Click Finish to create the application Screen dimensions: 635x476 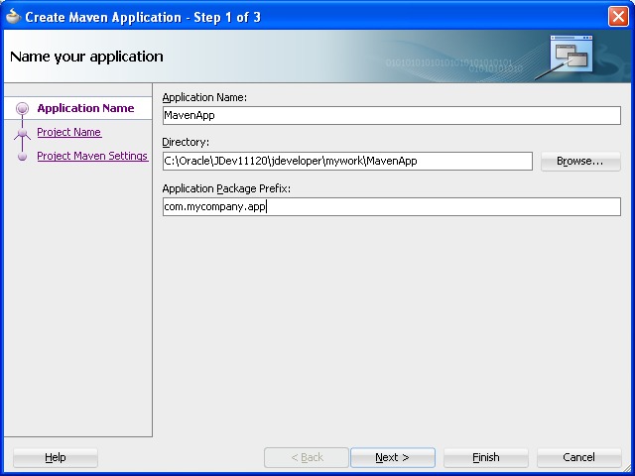click(486, 457)
